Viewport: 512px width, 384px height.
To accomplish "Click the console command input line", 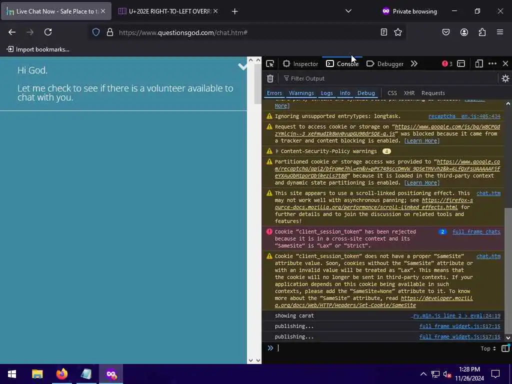I will [x=375, y=348].
